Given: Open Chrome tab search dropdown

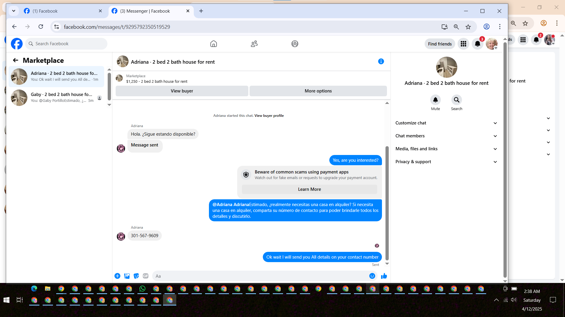Looking at the screenshot, I should pyautogui.click(x=14, y=11).
